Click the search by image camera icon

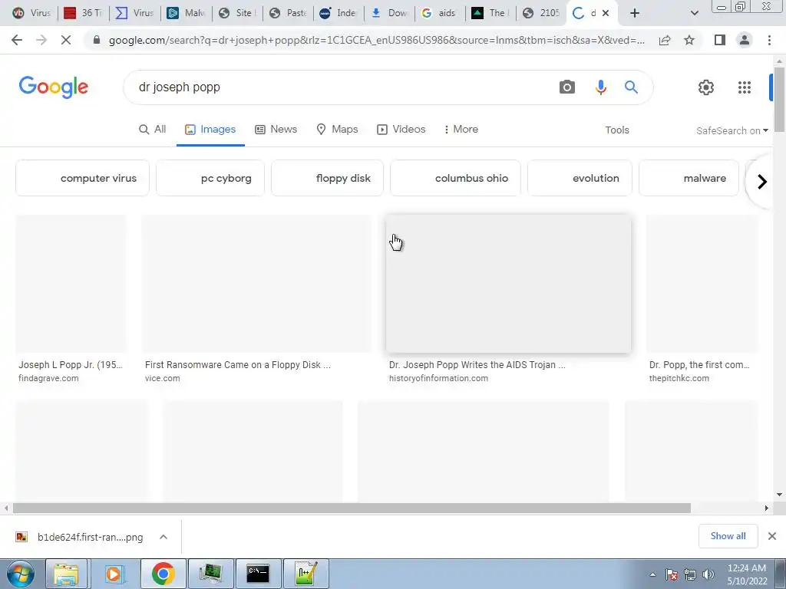click(567, 87)
